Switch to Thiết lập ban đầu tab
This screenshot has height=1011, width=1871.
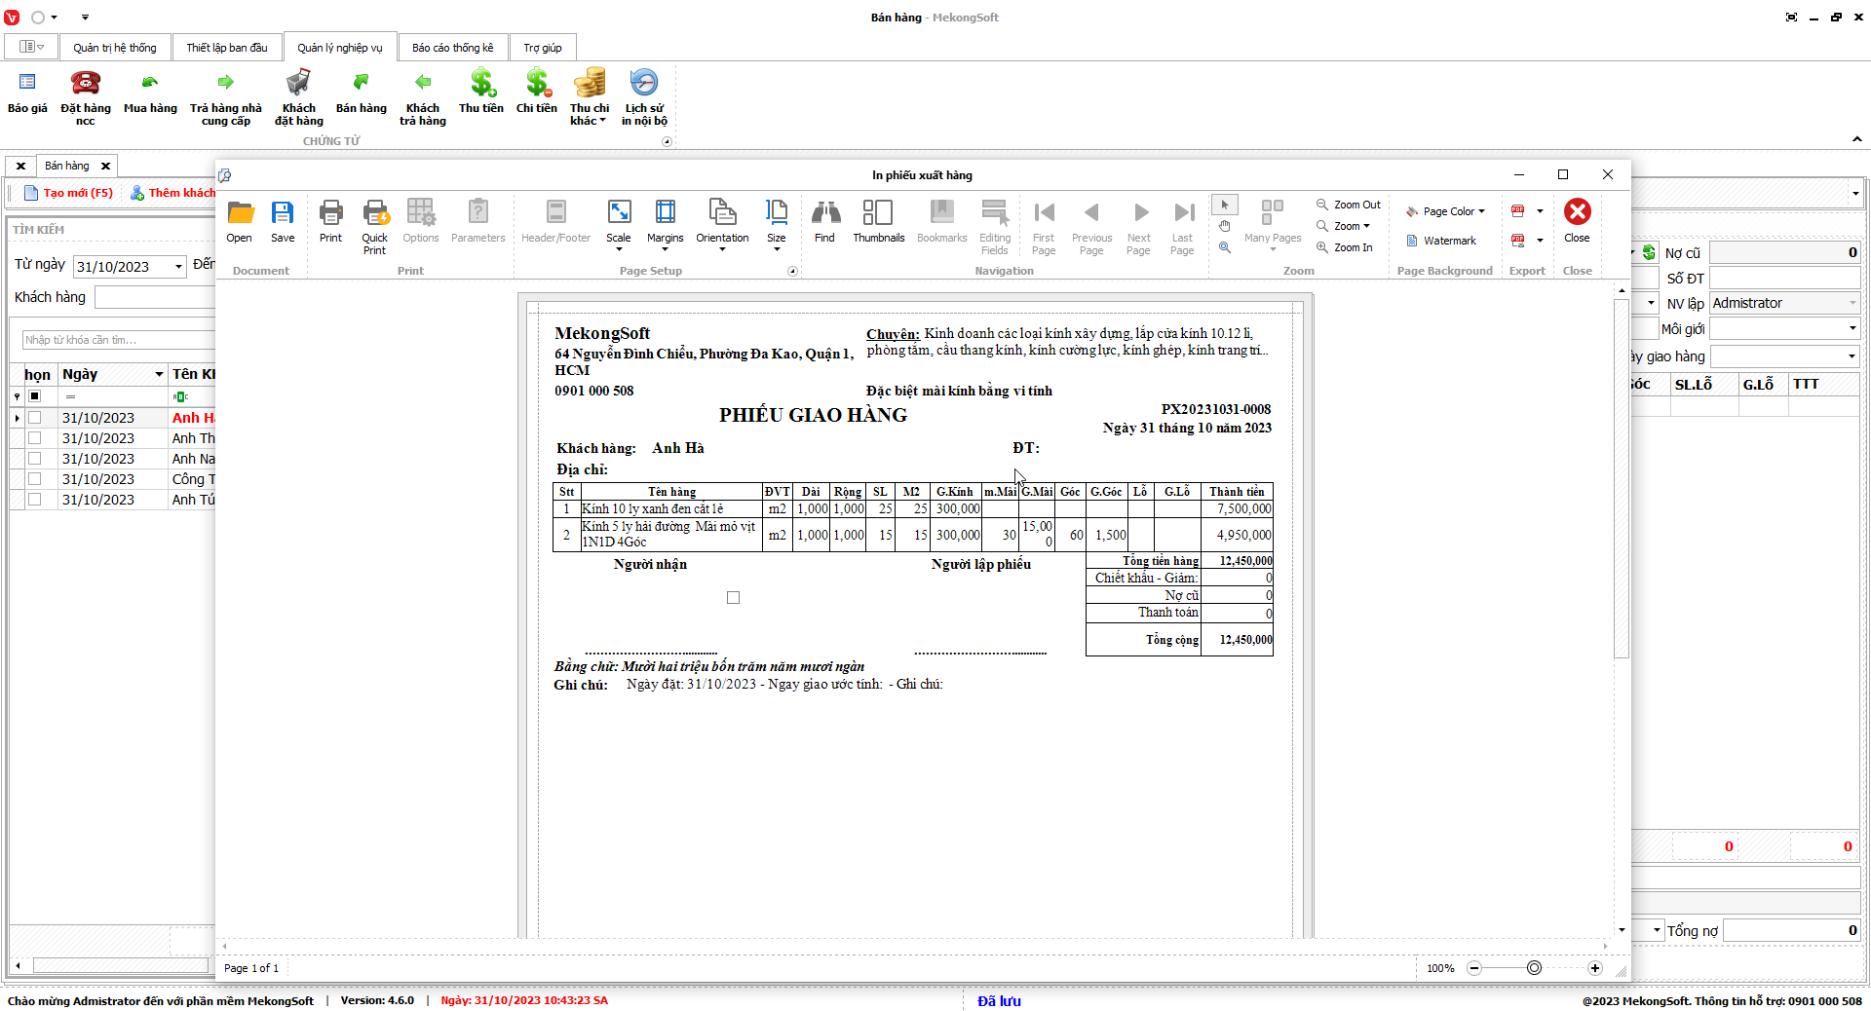227,48
